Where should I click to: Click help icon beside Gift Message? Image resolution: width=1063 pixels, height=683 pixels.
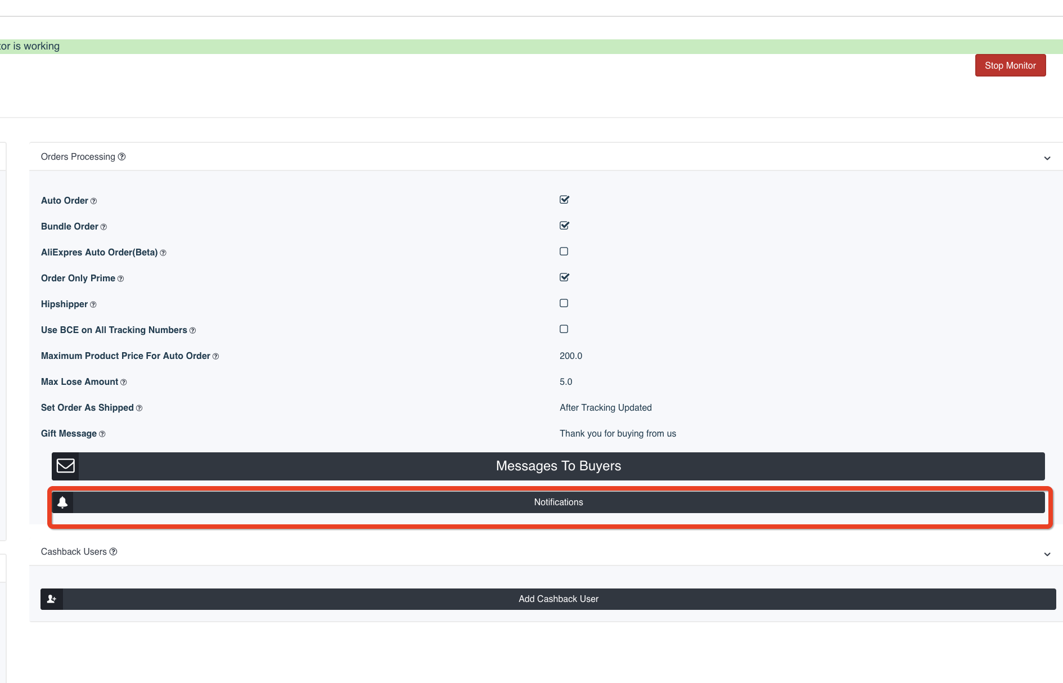(102, 434)
